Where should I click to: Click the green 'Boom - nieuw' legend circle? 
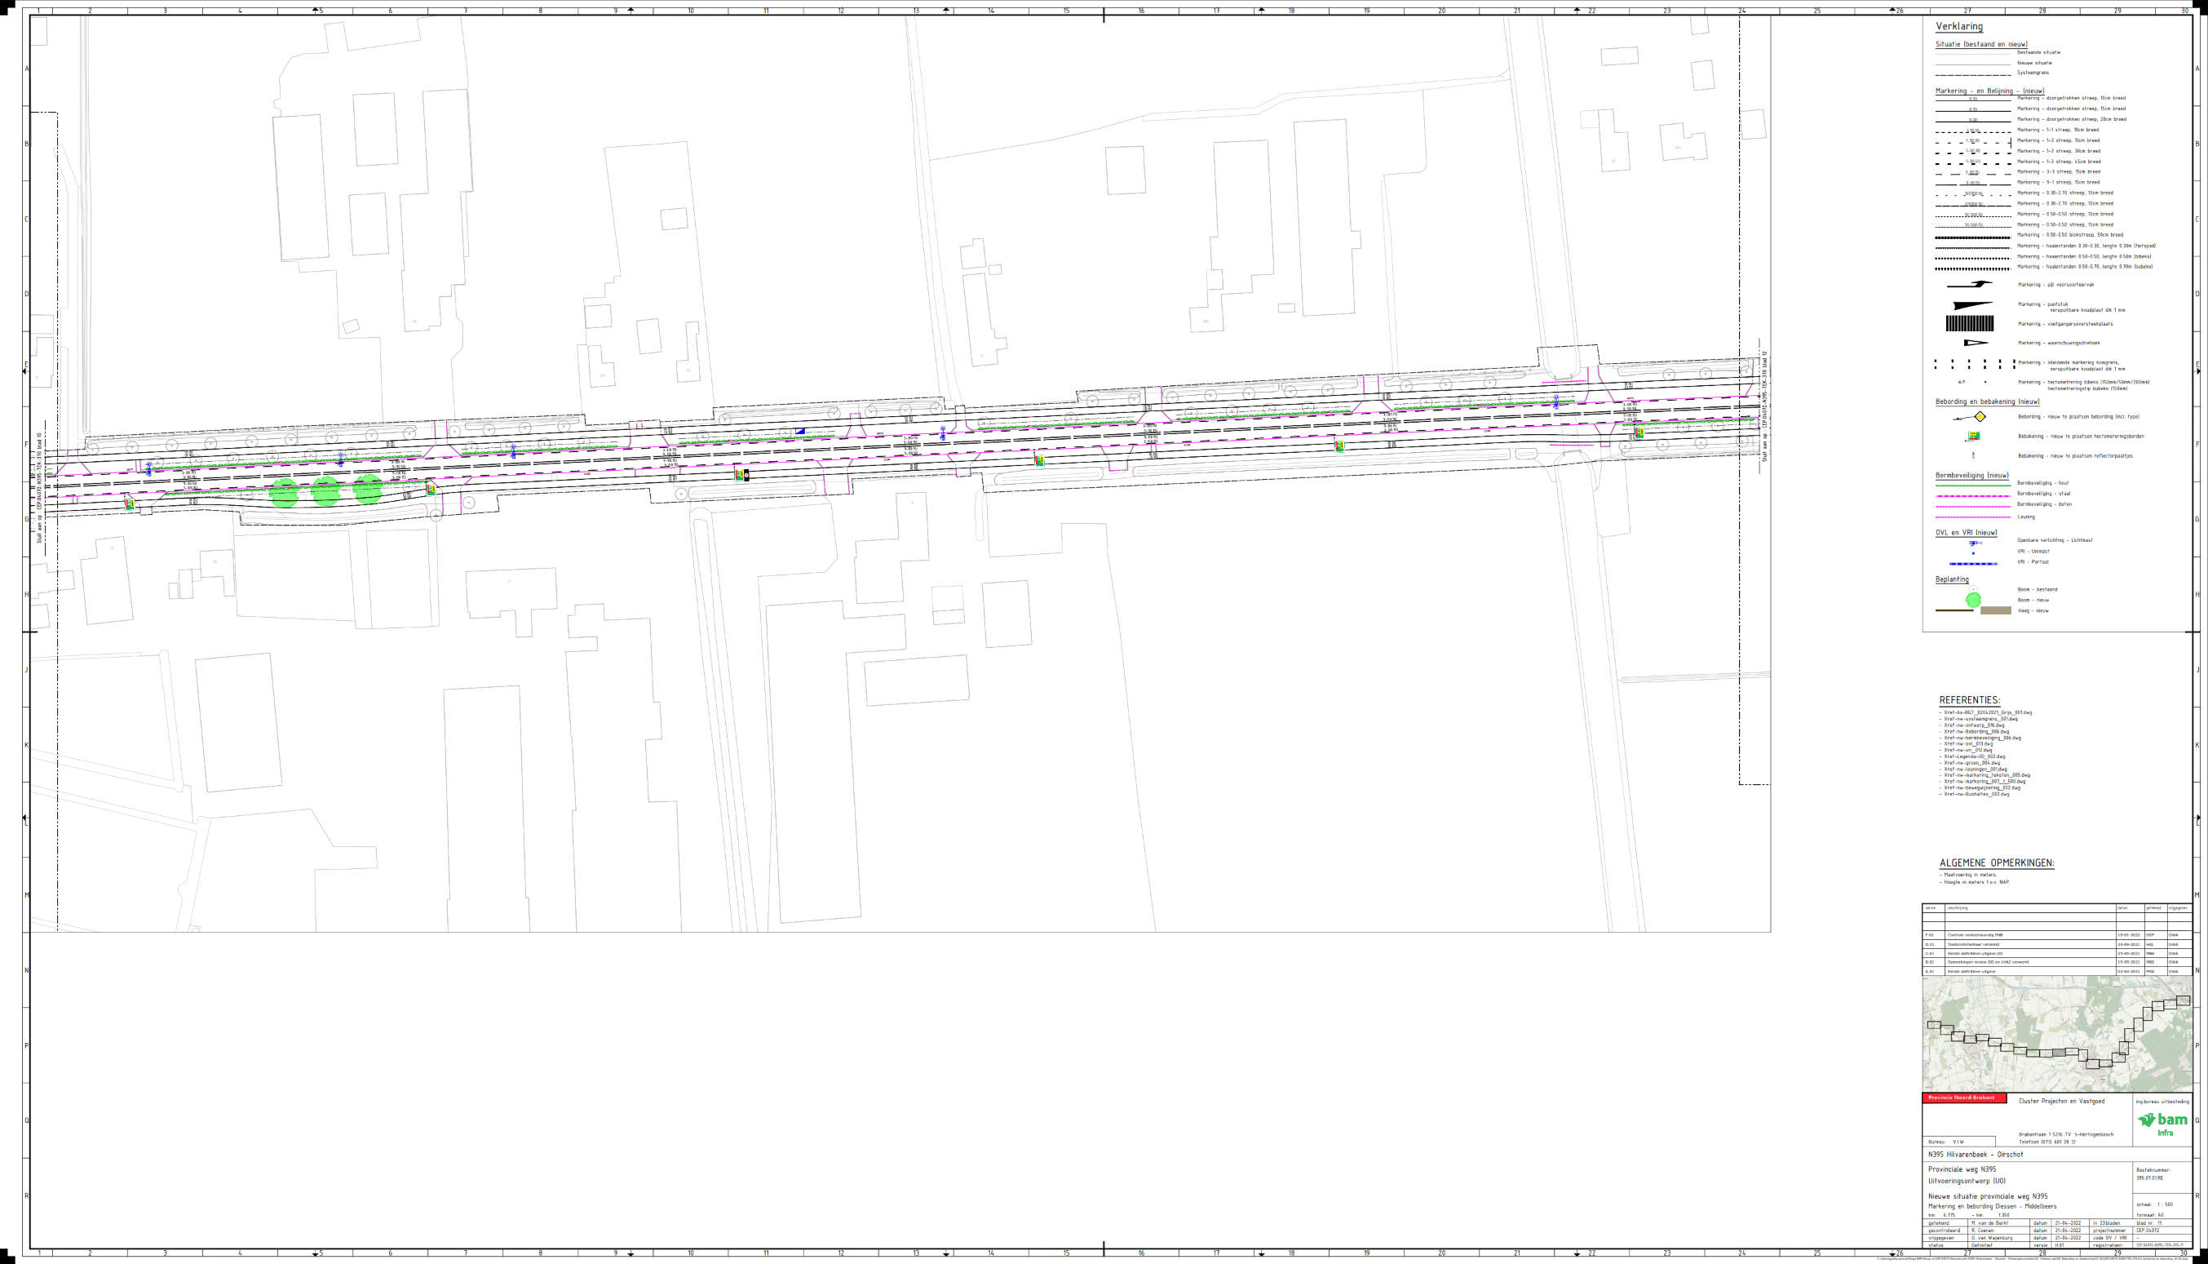[x=1974, y=600]
